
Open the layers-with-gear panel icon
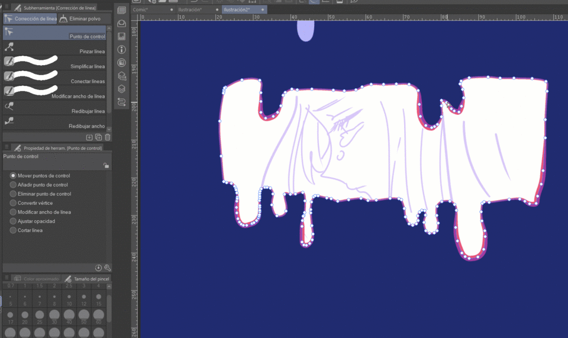pyautogui.click(x=122, y=76)
